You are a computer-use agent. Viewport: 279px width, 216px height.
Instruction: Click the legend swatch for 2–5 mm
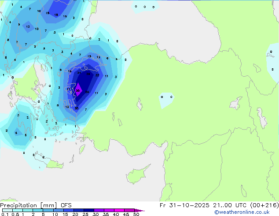click(38, 210)
